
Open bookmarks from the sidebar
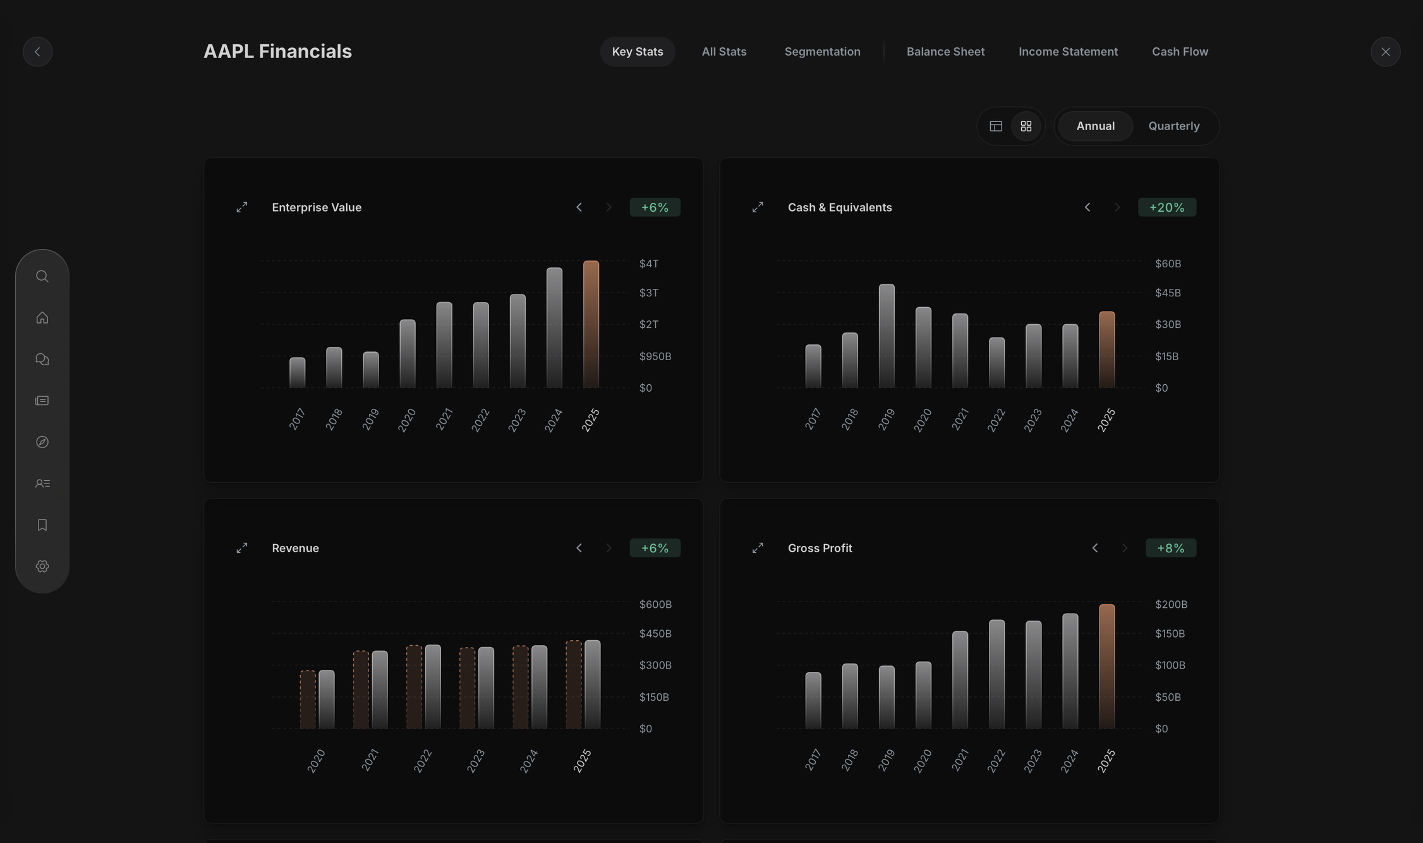click(42, 525)
